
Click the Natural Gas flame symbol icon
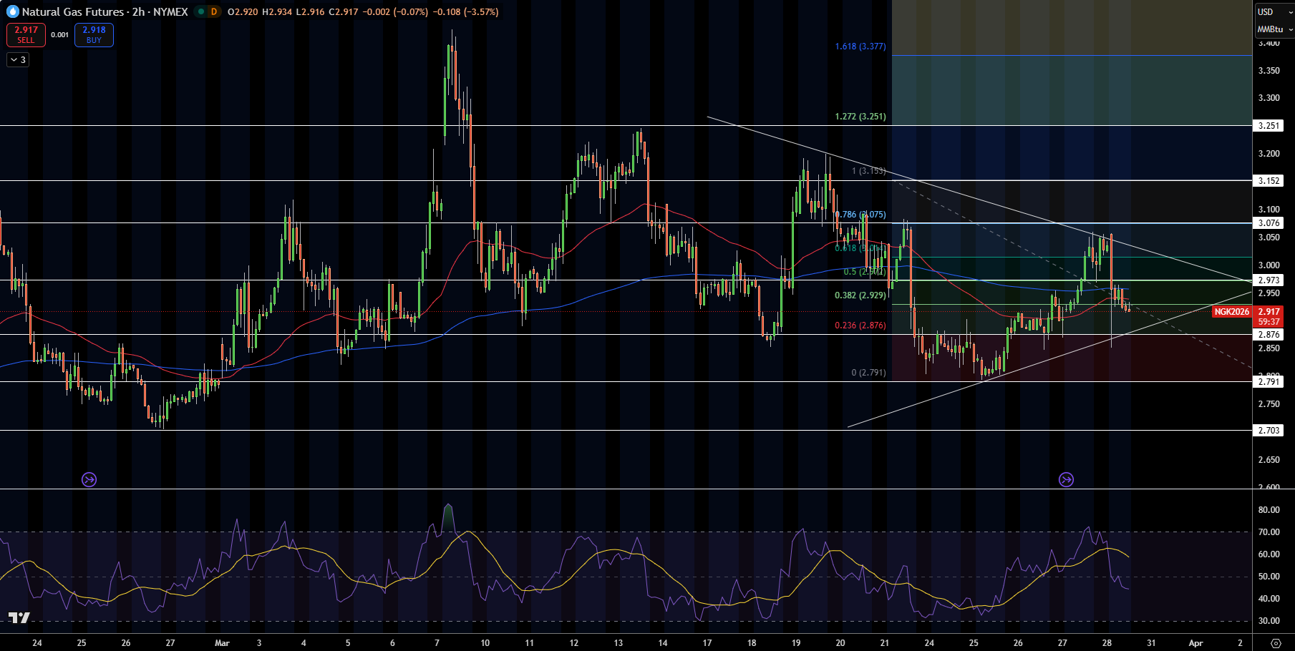pos(12,11)
